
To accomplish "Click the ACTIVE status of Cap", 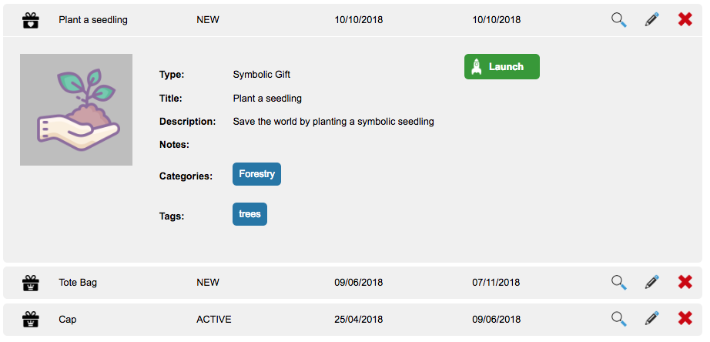I will coord(213,319).
